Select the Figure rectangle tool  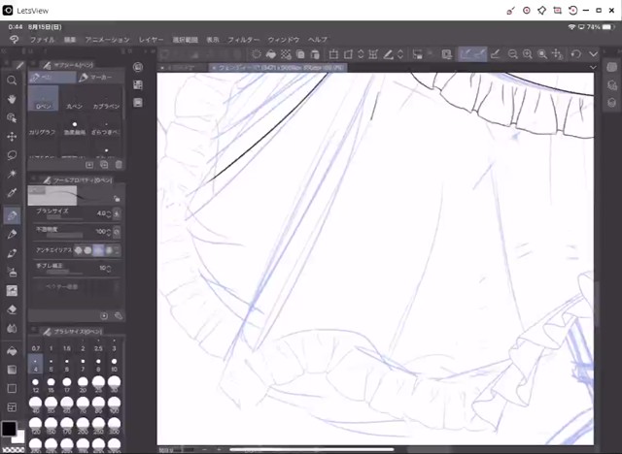12,388
